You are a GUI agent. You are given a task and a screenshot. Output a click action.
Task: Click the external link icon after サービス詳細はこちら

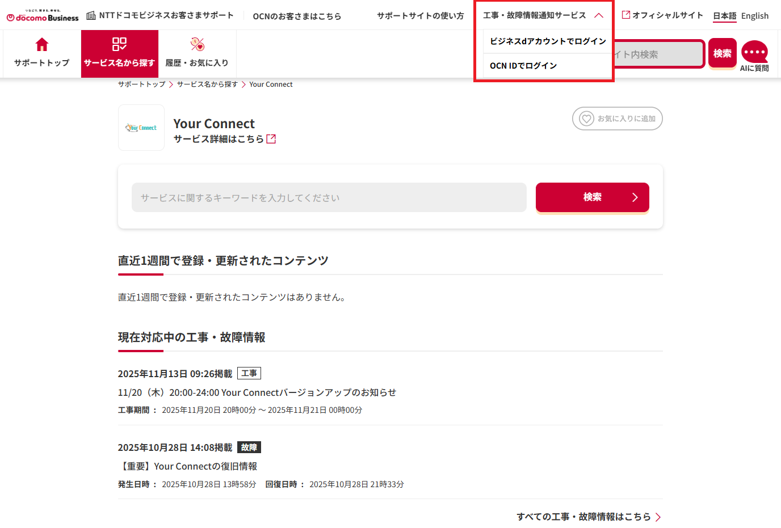tap(271, 139)
